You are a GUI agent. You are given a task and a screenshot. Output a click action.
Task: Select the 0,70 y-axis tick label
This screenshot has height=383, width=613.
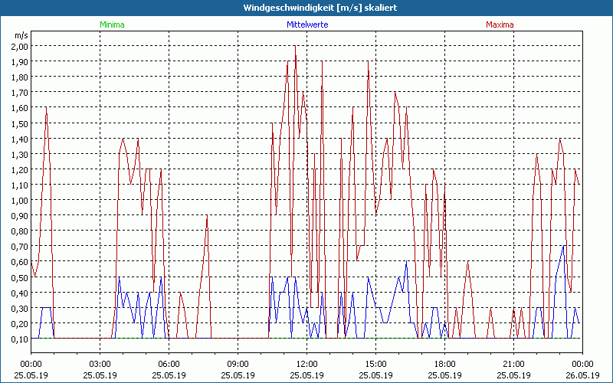pos(20,247)
